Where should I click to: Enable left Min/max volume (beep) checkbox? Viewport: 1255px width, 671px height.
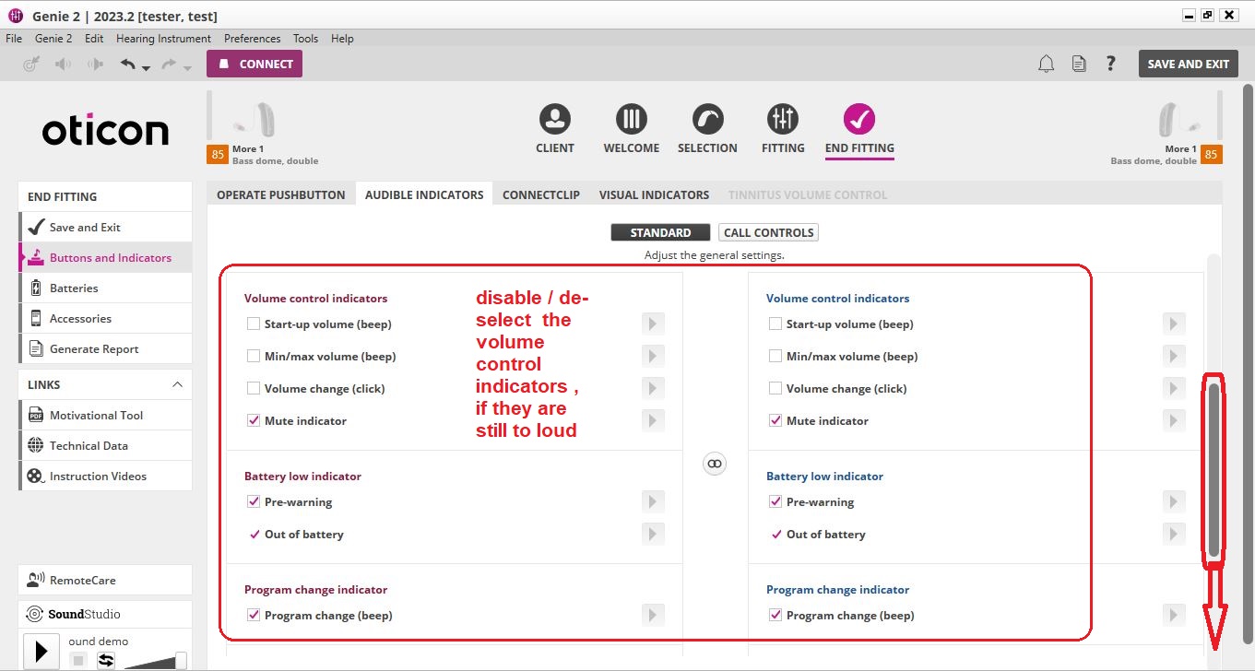[254, 356]
